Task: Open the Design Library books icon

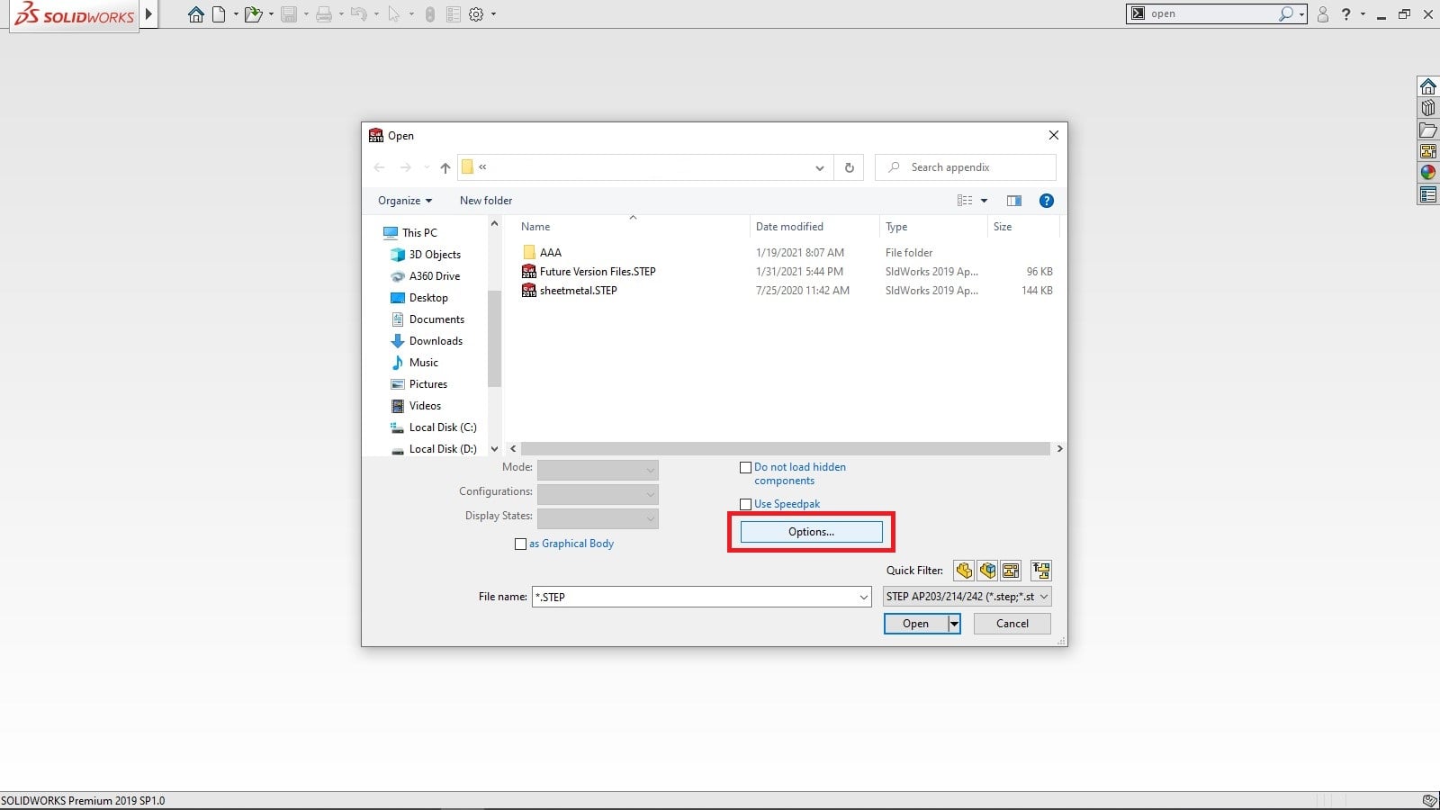Action: click(x=1428, y=108)
